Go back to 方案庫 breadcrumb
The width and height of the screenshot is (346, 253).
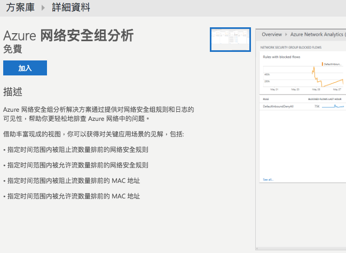pyautogui.click(x=20, y=7)
